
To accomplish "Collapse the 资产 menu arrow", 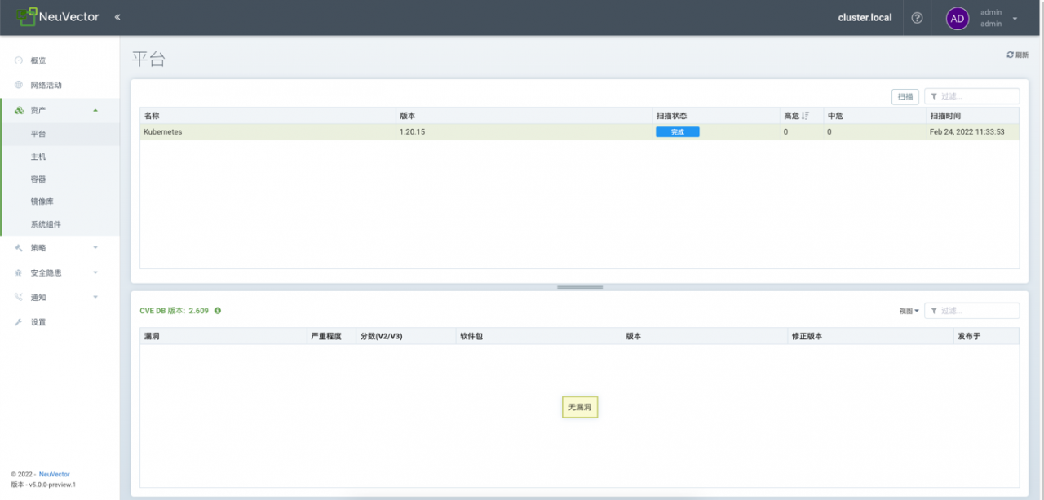I will pyautogui.click(x=95, y=110).
